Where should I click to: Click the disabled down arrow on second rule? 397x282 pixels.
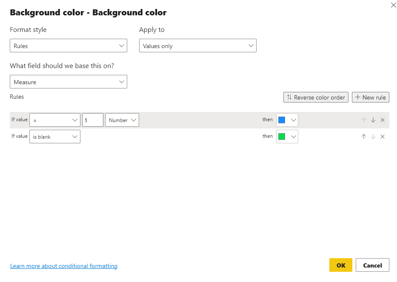[x=373, y=137]
